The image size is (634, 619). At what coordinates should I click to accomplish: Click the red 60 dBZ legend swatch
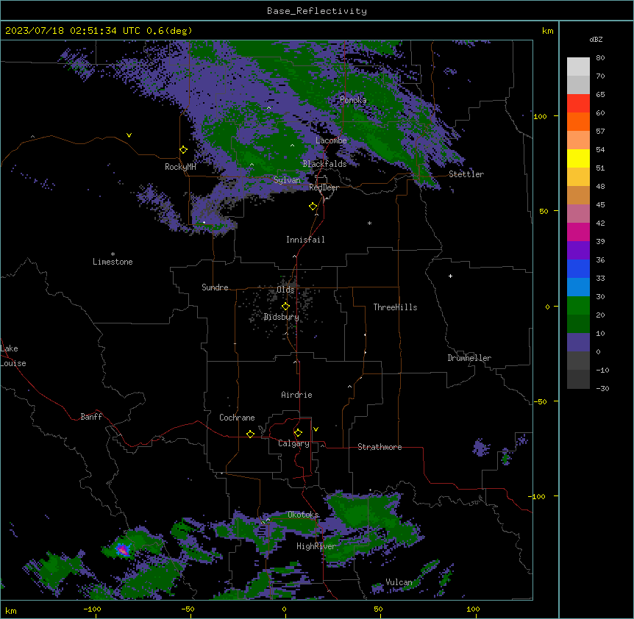tap(578, 104)
